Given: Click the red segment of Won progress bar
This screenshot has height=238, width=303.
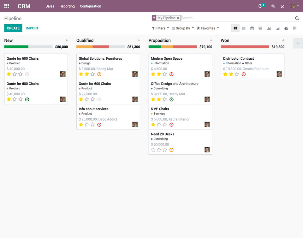Looking at the screenshot, I should tap(245, 47).
